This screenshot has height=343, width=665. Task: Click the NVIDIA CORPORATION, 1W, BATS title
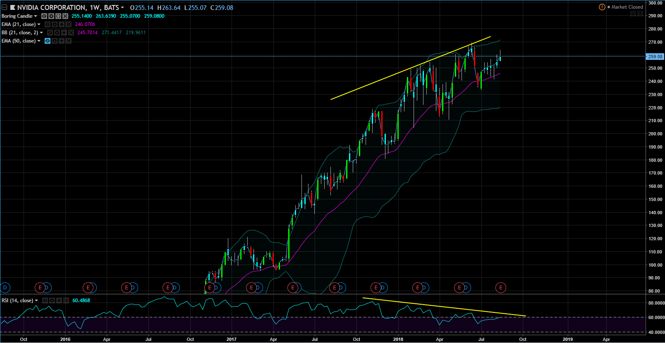click(x=68, y=7)
